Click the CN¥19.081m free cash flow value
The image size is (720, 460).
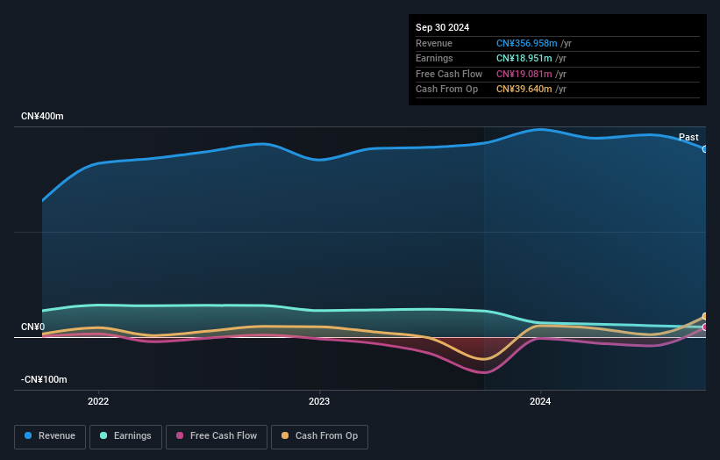click(524, 74)
